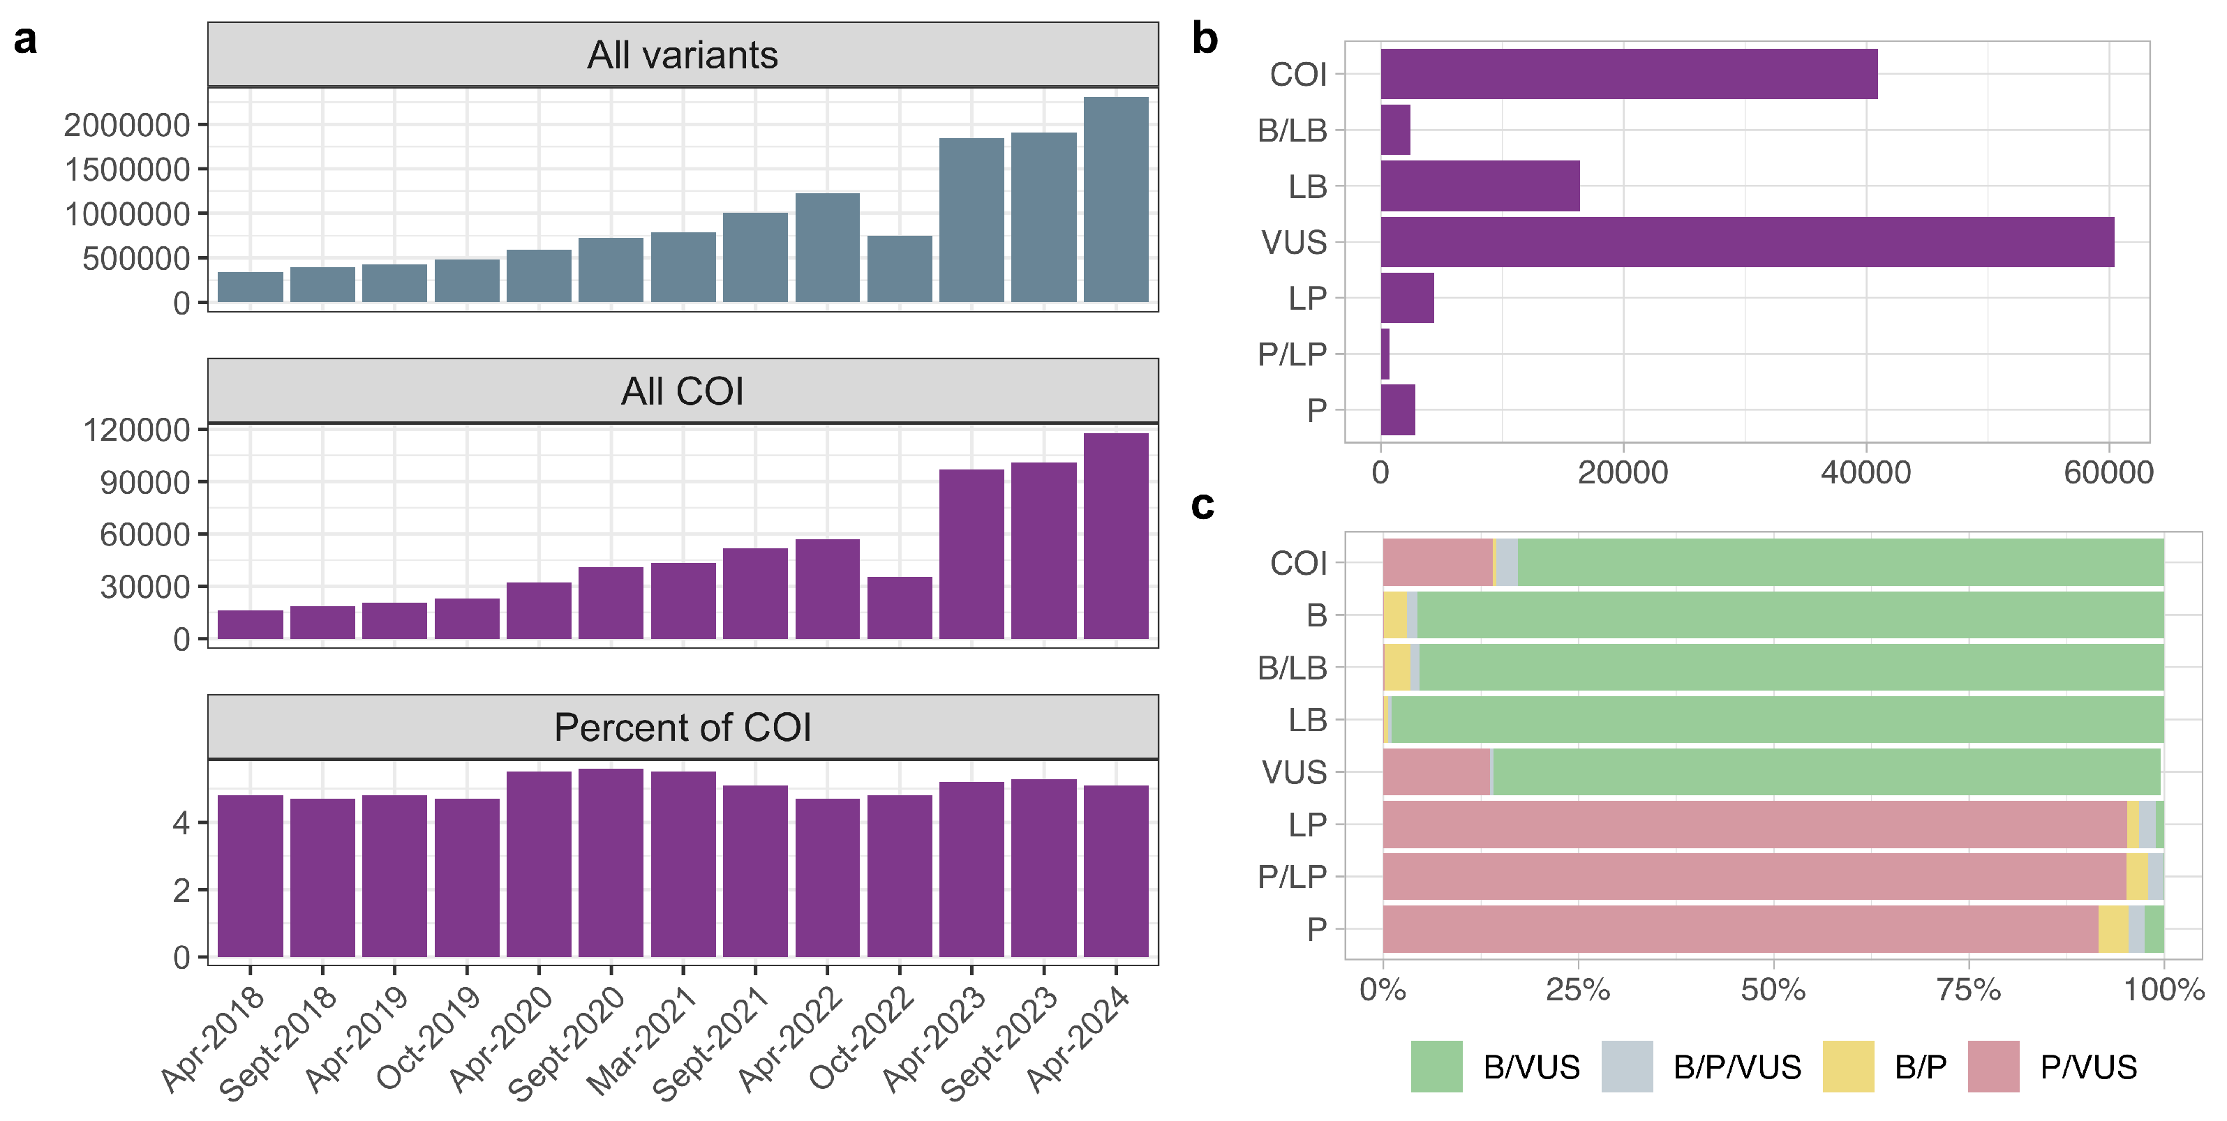Click the pink segment of the P/LP row
Screen dimensions: 2227x1121
point(1753,876)
